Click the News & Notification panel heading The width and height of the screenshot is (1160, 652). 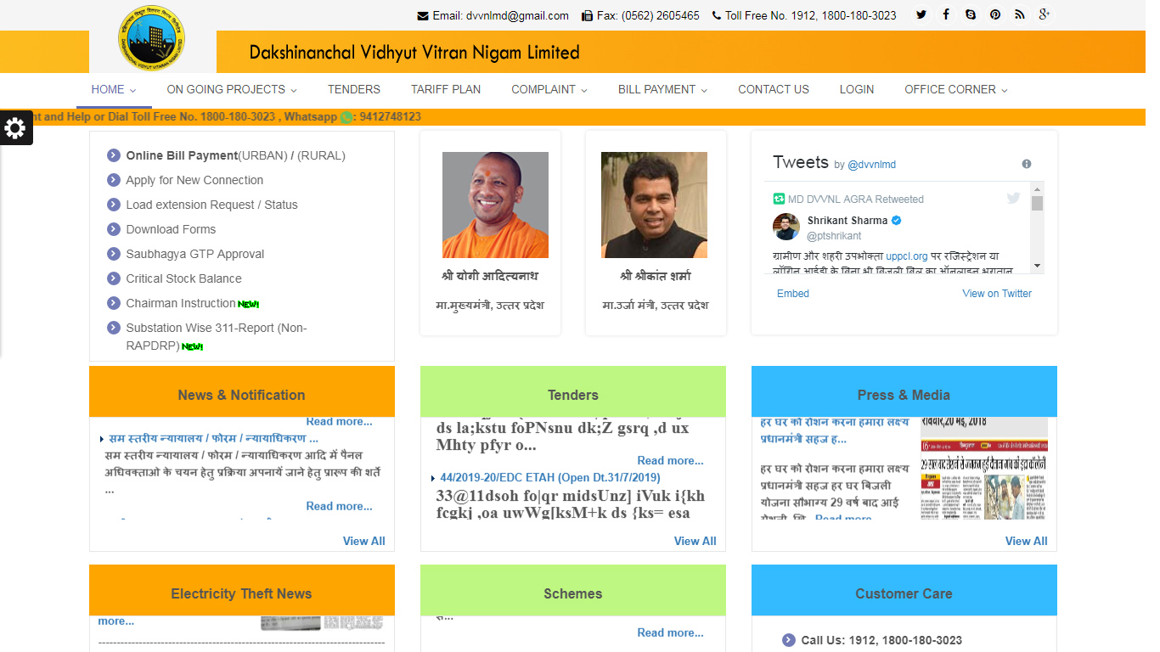241,395
